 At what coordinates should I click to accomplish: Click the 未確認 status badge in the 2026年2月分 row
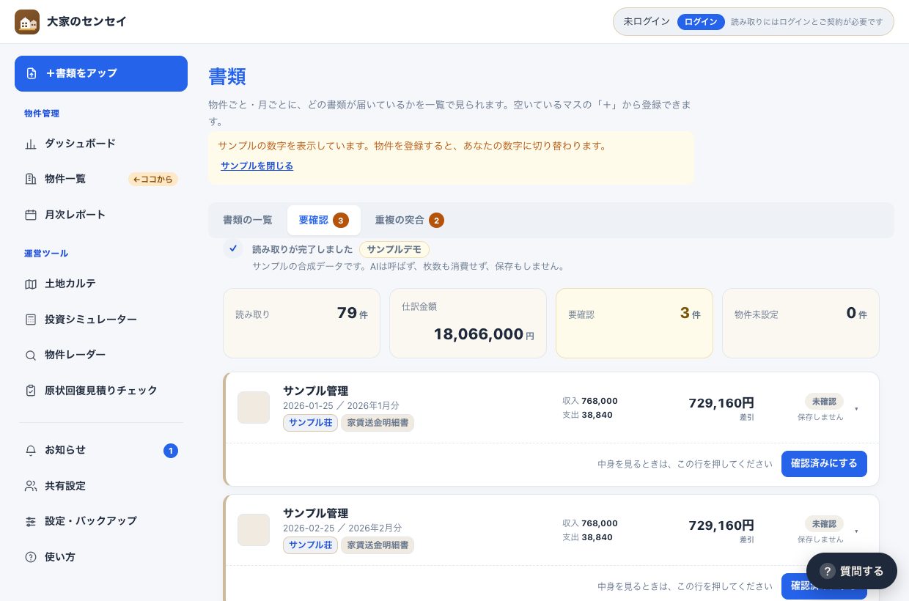pos(824,524)
